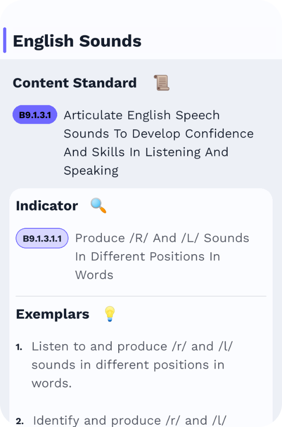
Task: Click the word Words in the indicator description
Action: (x=94, y=275)
